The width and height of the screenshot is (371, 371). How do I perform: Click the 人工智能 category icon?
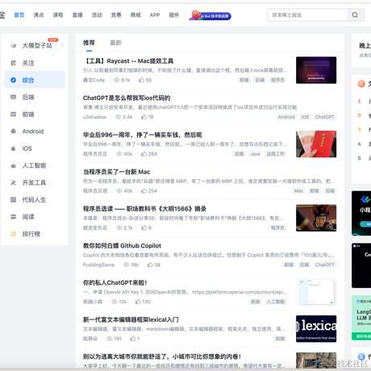pyautogui.click(x=13, y=165)
